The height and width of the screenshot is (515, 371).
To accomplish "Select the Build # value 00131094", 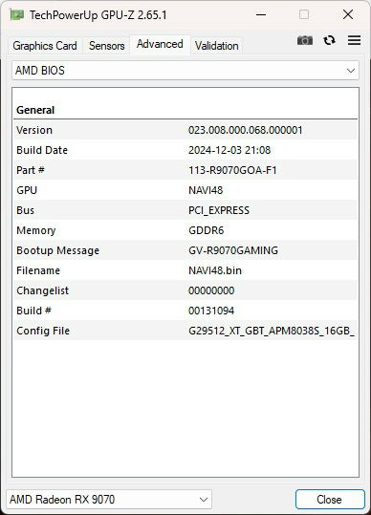I will (211, 311).
